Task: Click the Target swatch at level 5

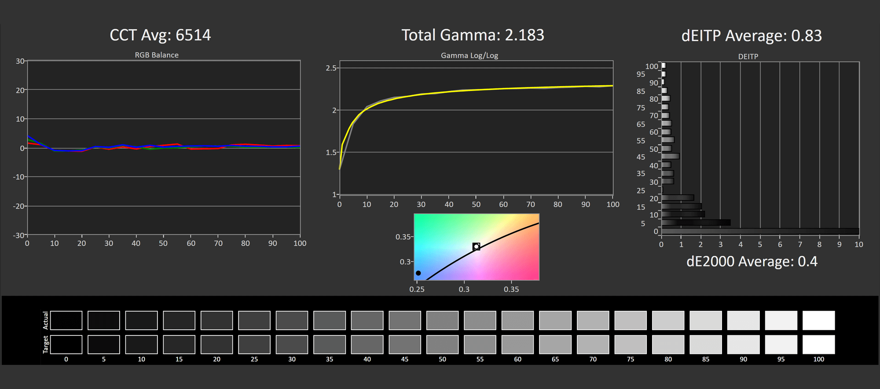Action: click(104, 345)
